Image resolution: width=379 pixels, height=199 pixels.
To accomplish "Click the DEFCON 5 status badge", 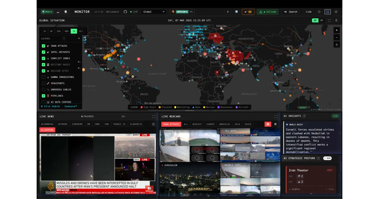I will click(182, 12).
